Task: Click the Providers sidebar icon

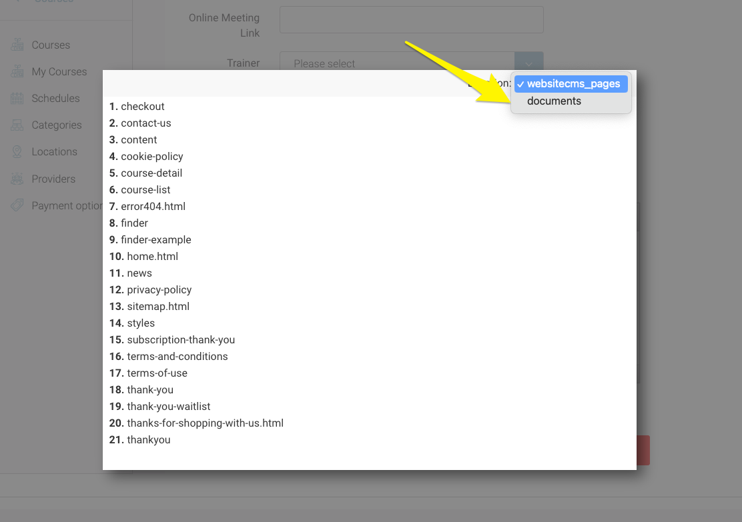Action: point(17,179)
